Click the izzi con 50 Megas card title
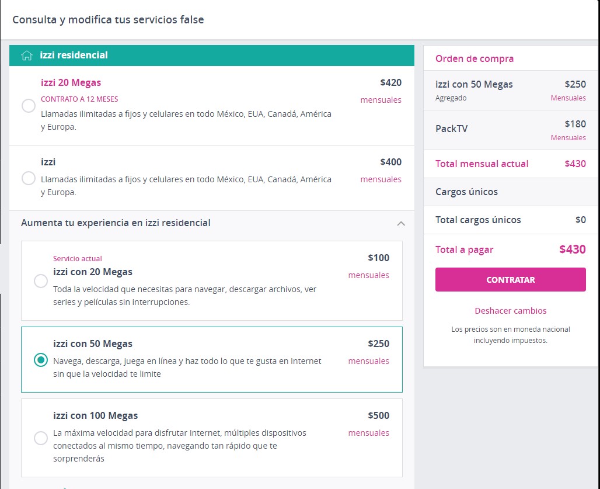The width and height of the screenshot is (600, 489). tap(92, 344)
